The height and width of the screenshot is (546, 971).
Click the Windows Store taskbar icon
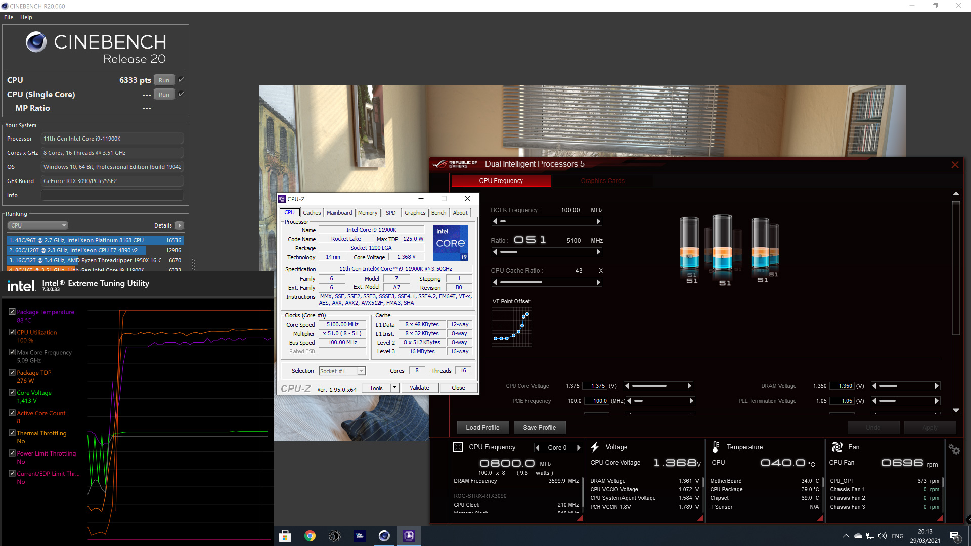(x=285, y=536)
